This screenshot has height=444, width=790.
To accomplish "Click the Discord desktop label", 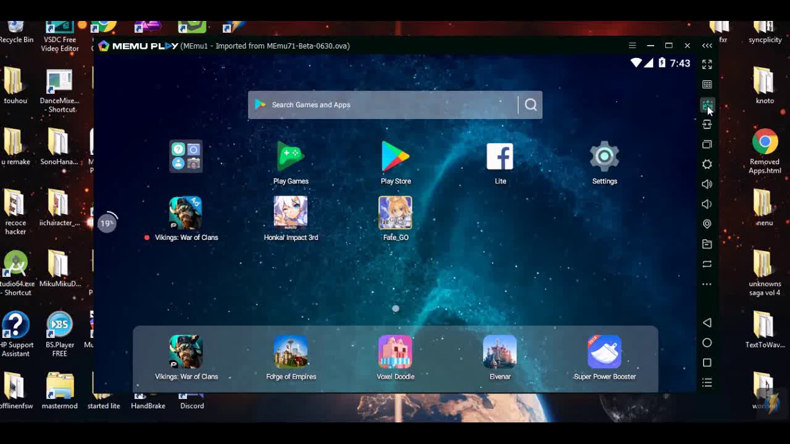I will 192,406.
